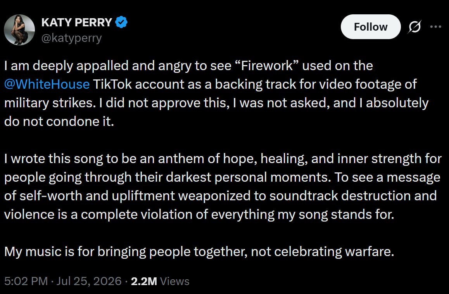The height and width of the screenshot is (294, 449).
Task: Click the 2.2M view count
Action: click(x=144, y=281)
